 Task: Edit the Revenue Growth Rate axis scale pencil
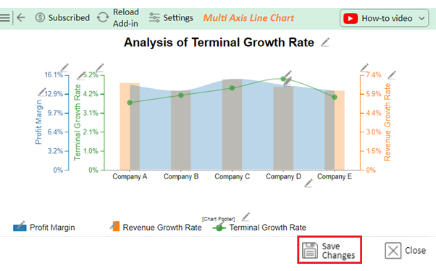(x=364, y=68)
